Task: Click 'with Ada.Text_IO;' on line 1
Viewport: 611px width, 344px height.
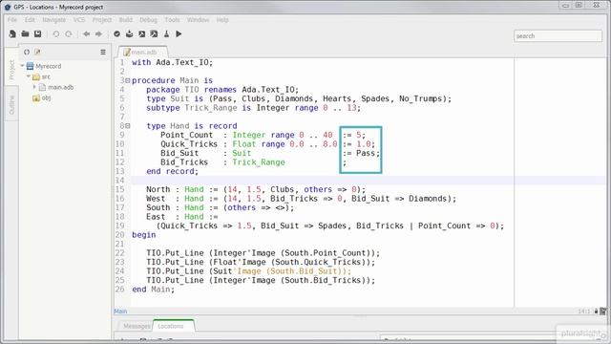Action: 173,62
